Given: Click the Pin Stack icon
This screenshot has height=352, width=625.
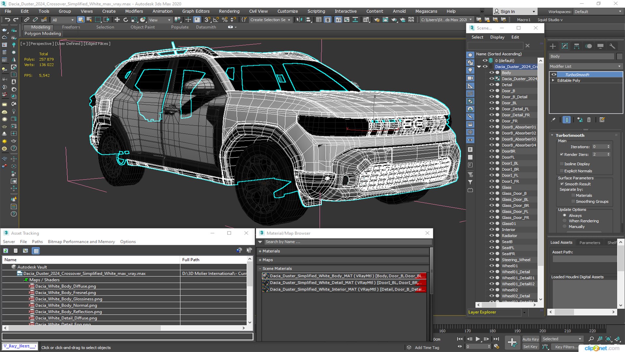Looking at the screenshot, I should [553, 120].
